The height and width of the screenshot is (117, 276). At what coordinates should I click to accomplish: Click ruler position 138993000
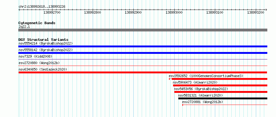point(174,12)
